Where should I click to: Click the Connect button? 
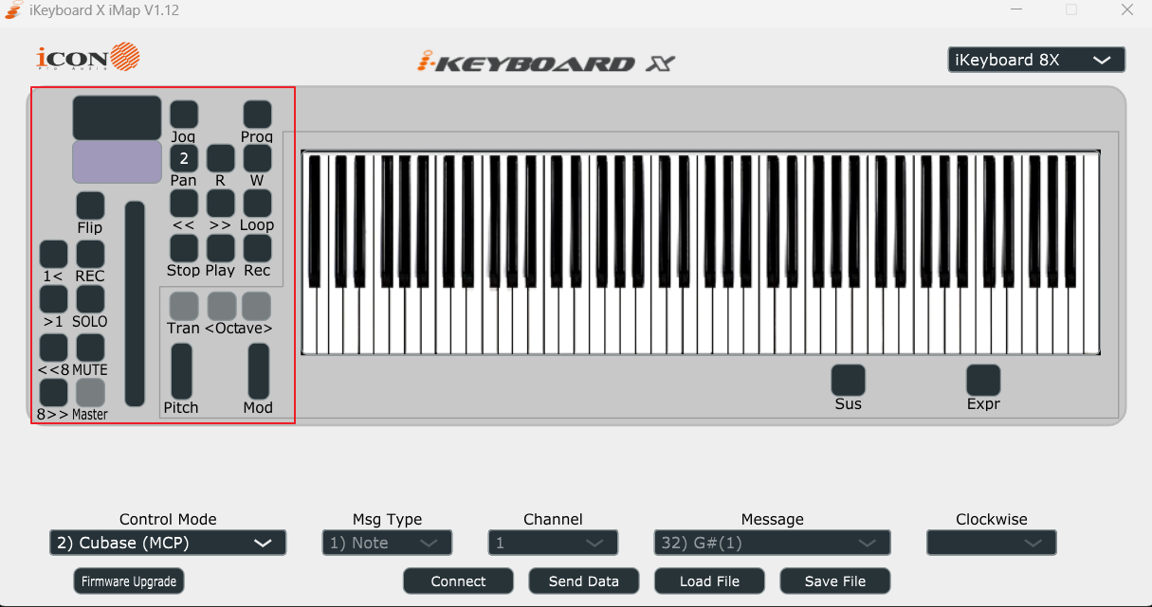[458, 581]
